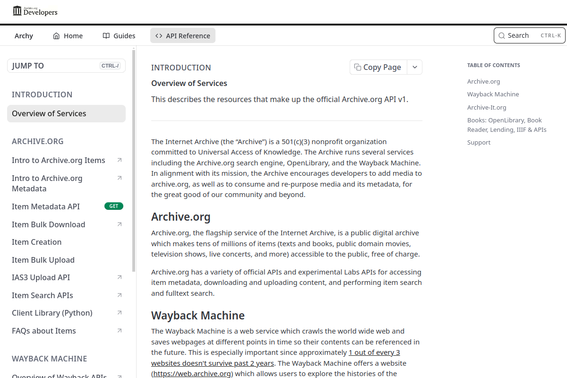This screenshot has width=567, height=378.
Task: Jump to Support in table of contents
Action: (x=479, y=142)
